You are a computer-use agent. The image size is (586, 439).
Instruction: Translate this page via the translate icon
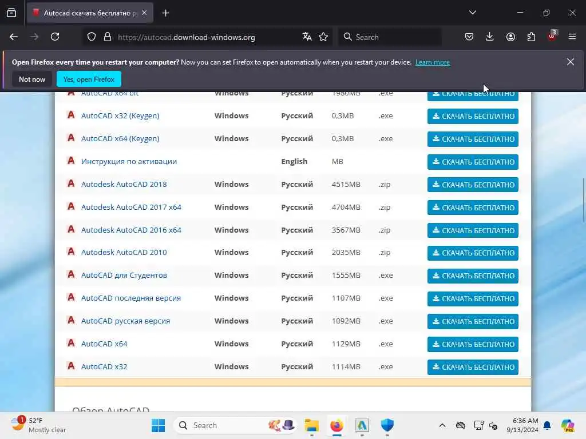(307, 37)
